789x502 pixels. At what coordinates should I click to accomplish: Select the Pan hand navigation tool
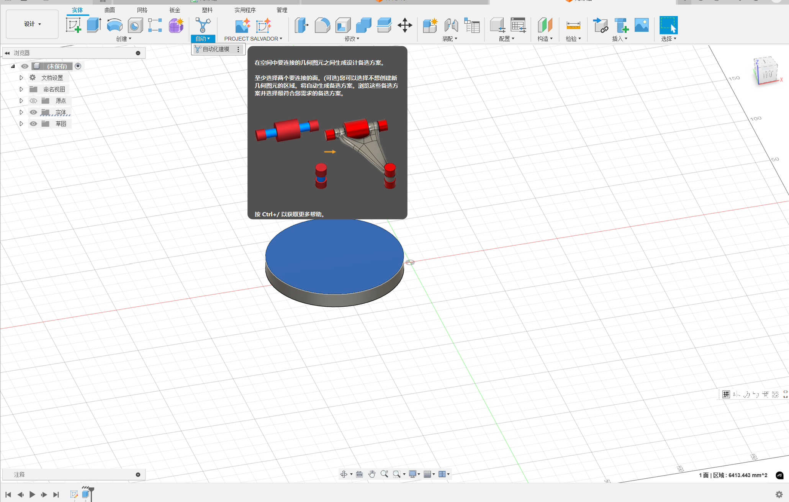tap(372, 474)
